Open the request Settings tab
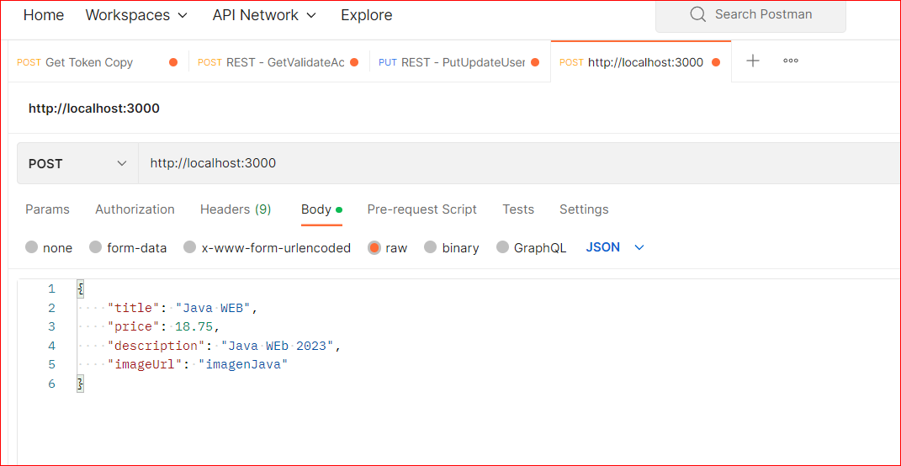Image resolution: width=901 pixels, height=466 pixels. coord(584,209)
